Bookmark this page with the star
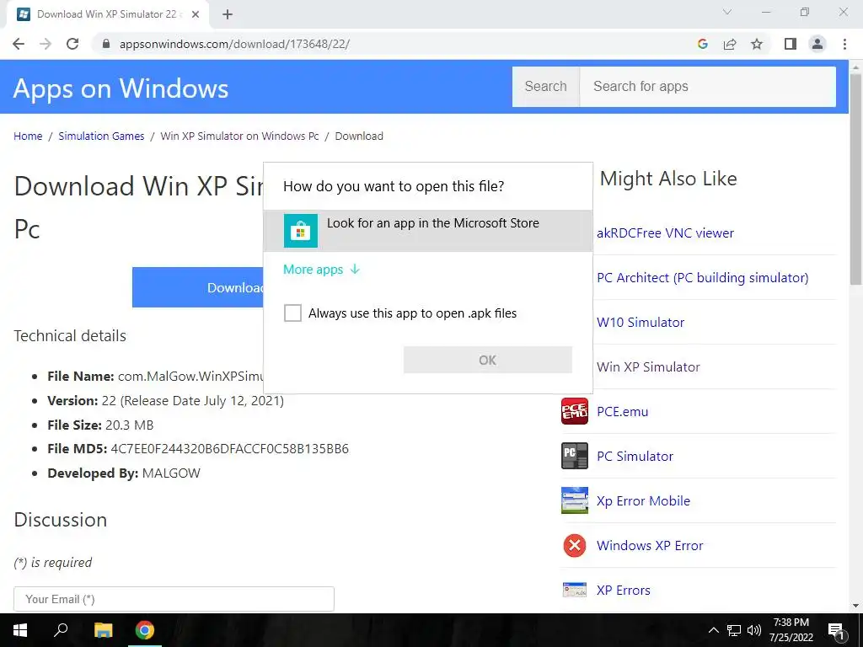Image resolution: width=863 pixels, height=647 pixels. click(757, 44)
